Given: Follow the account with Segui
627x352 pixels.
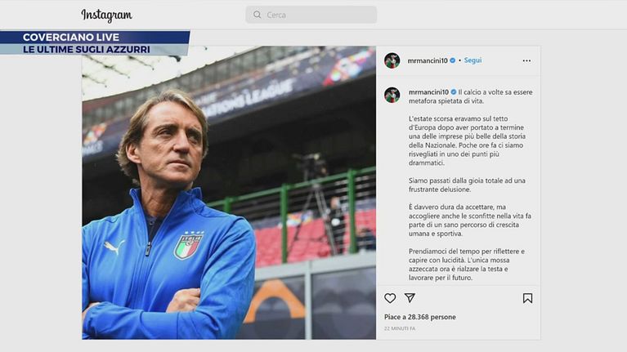Looking at the screenshot, I should pyautogui.click(x=472, y=60).
